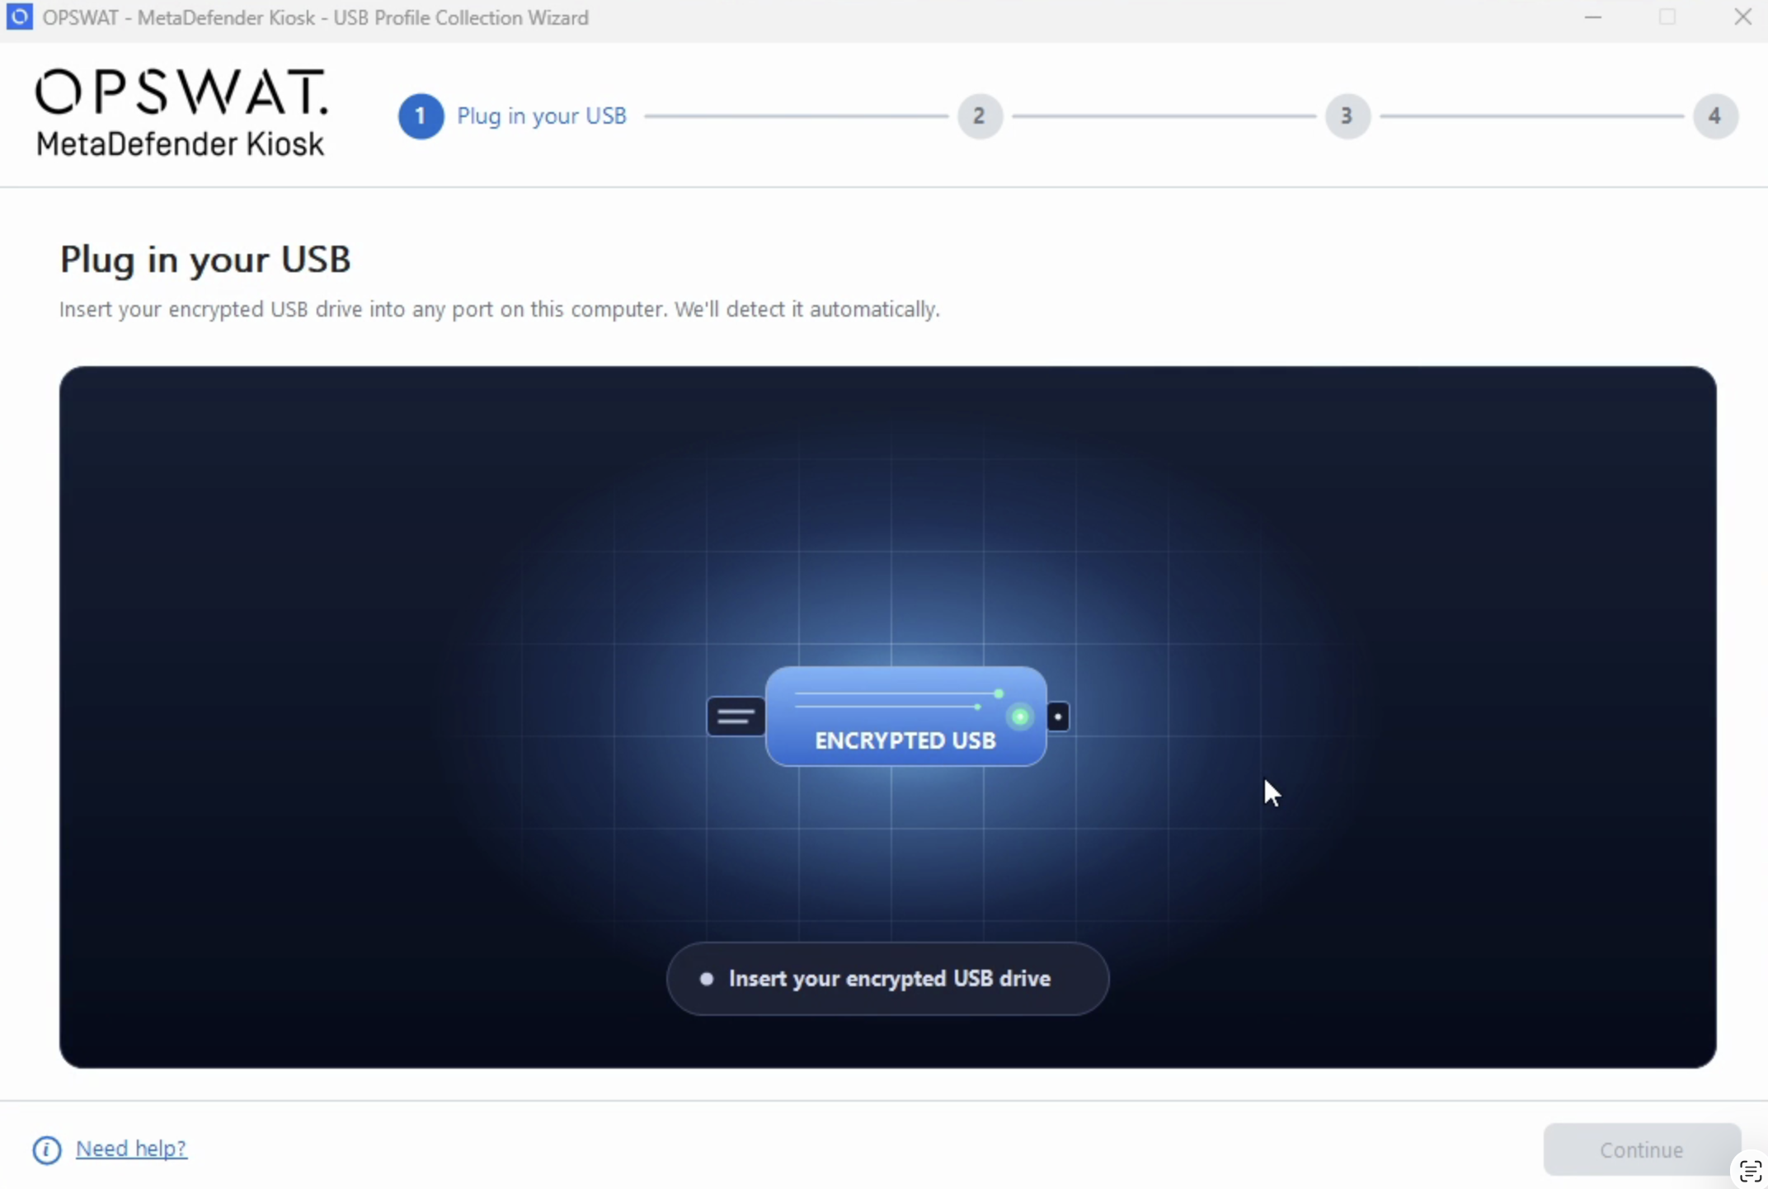Select step 1 circle in the wizard

click(x=421, y=116)
